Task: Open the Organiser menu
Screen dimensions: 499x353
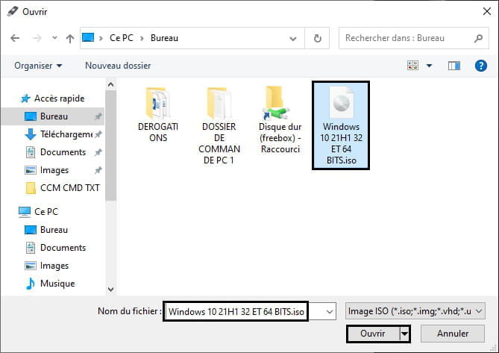Action: pos(38,66)
